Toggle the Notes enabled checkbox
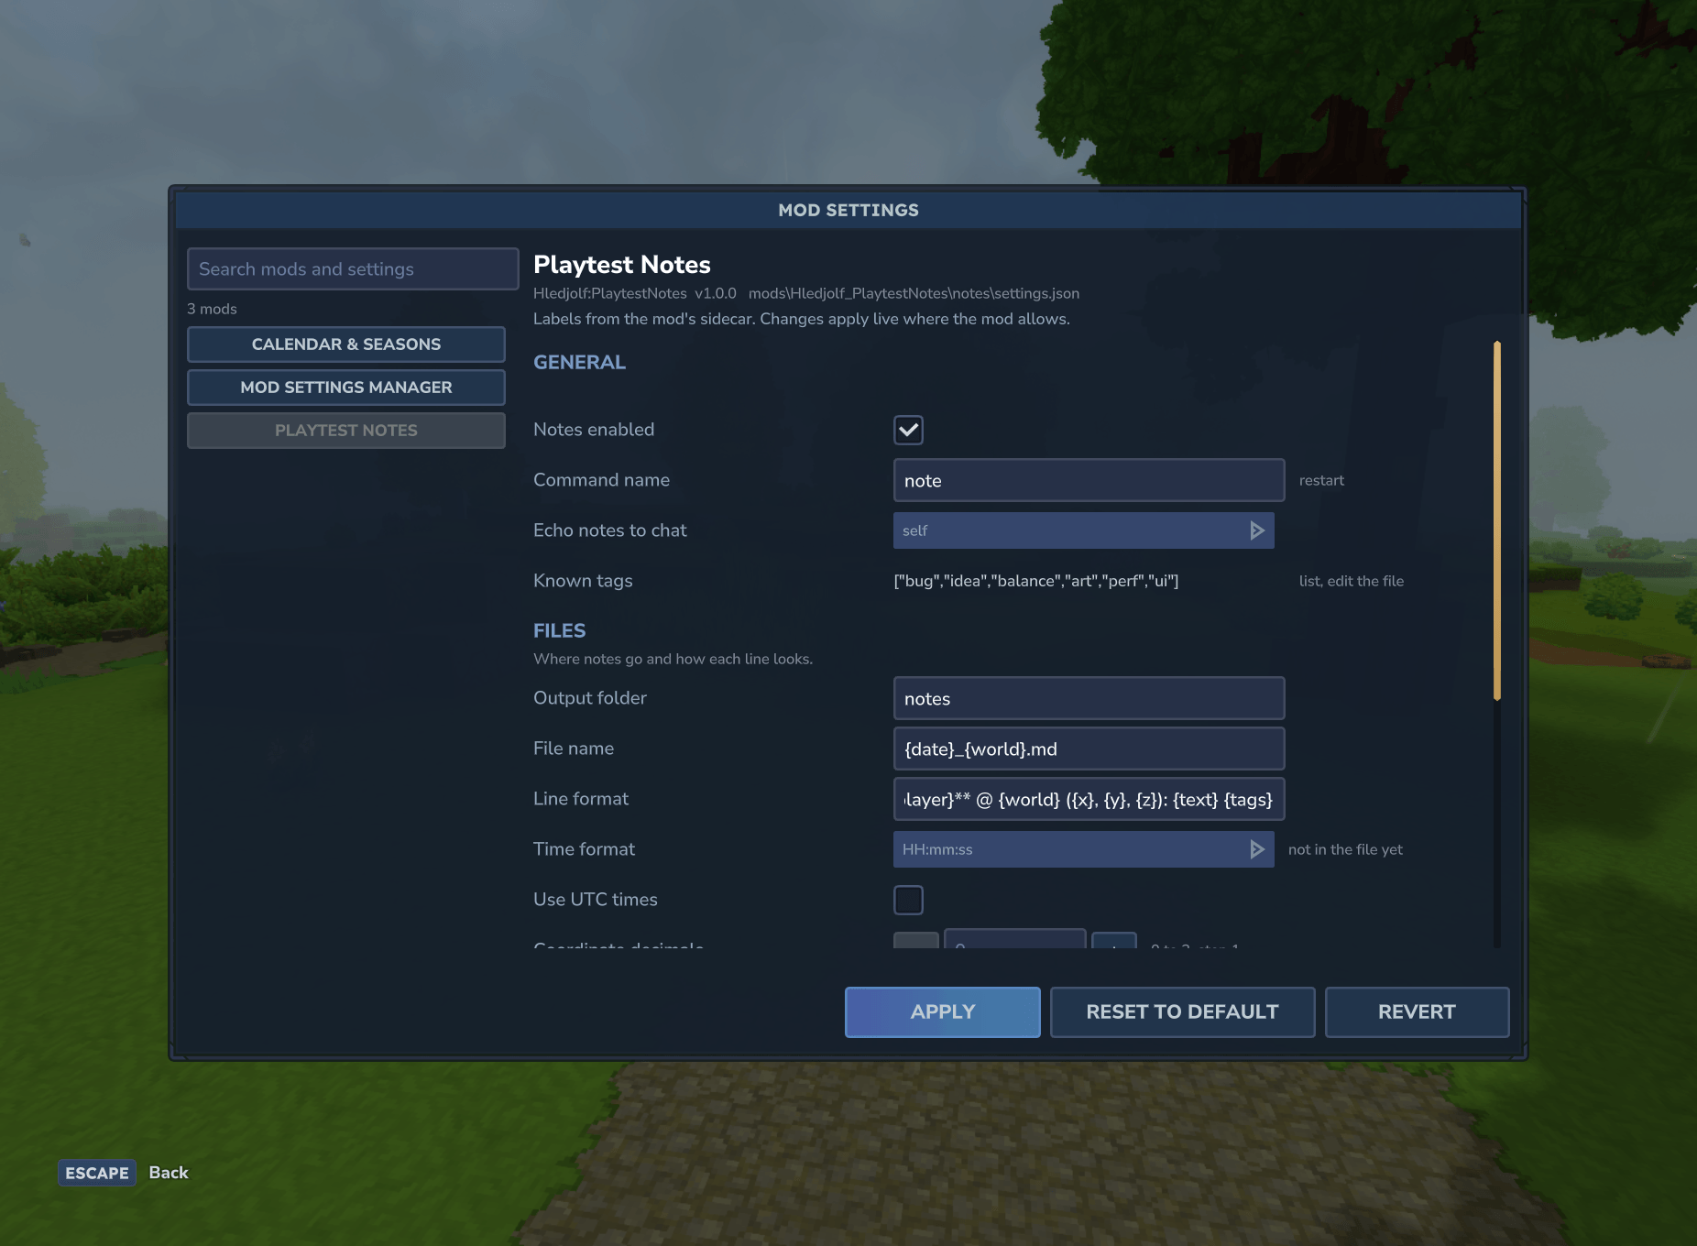 click(908, 430)
